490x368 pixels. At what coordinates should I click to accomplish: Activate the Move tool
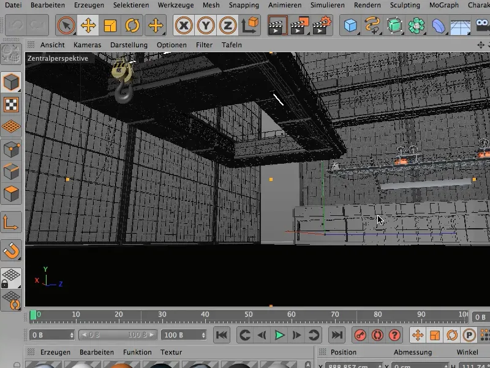[88, 25]
